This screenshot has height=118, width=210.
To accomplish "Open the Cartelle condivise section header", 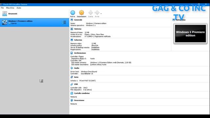I will tap(82, 93).
